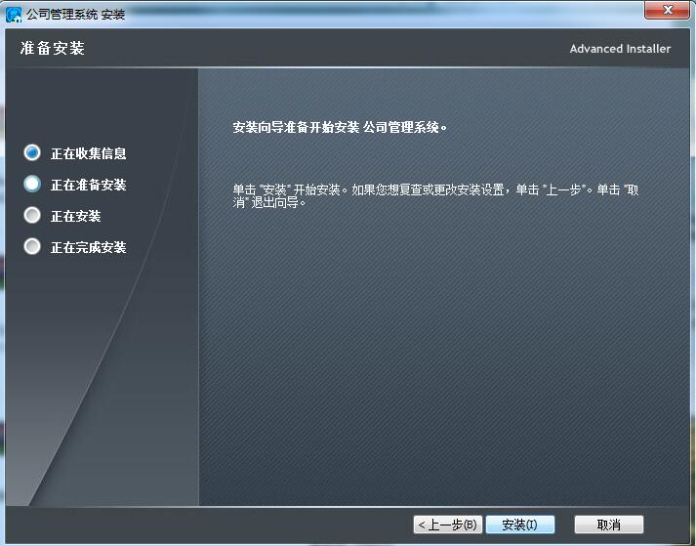
Task: Click the Advanced Installer branding text
Action: click(620, 49)
